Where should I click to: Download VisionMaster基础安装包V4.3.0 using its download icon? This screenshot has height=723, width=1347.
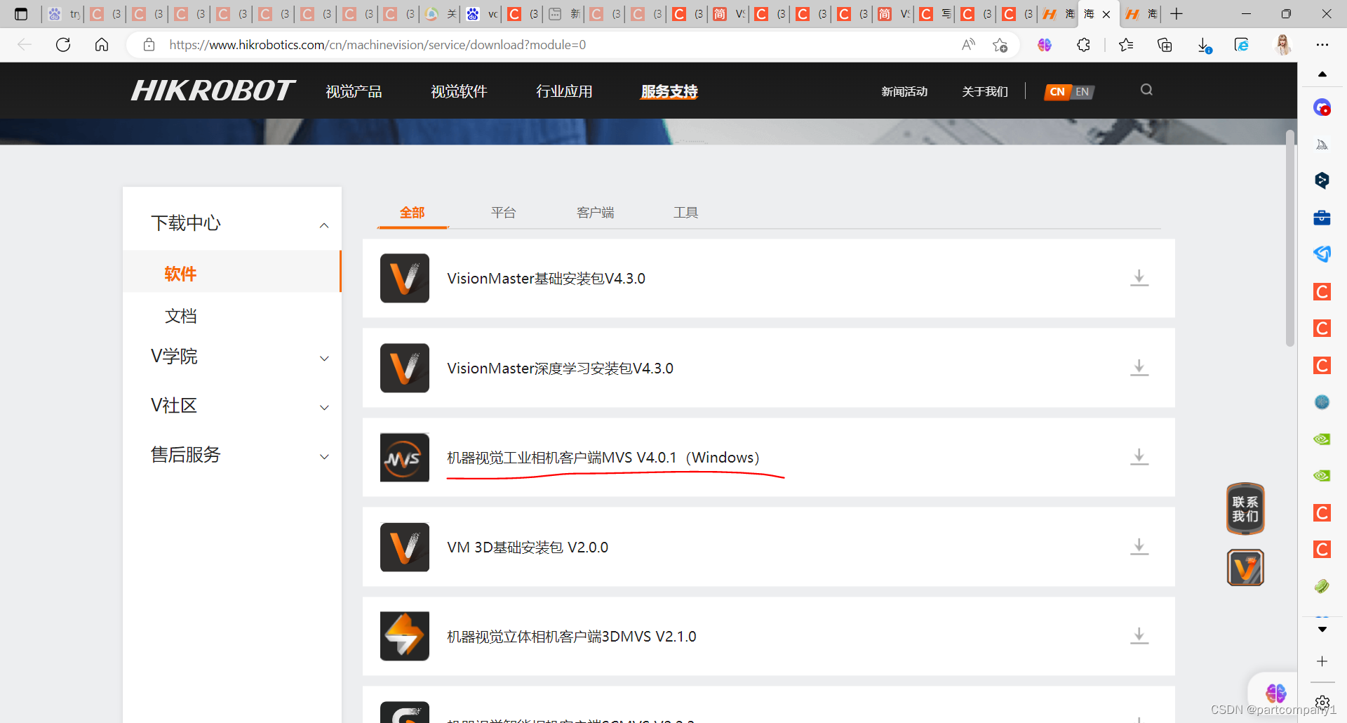coord(1139,278)
